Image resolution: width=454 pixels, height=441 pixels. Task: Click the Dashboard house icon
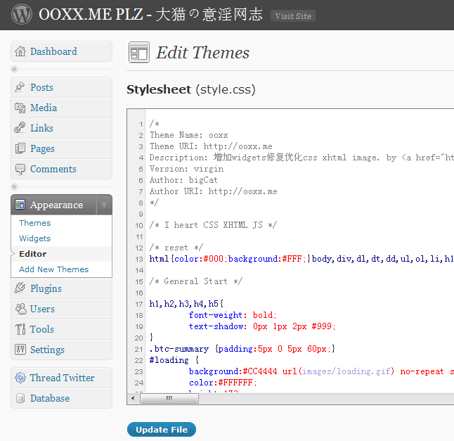(20, 51)
